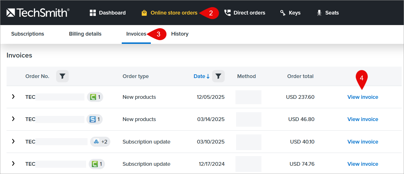The image size is (404, 174).
Task: Open the History tab
Action: click(x=180, y=34)
